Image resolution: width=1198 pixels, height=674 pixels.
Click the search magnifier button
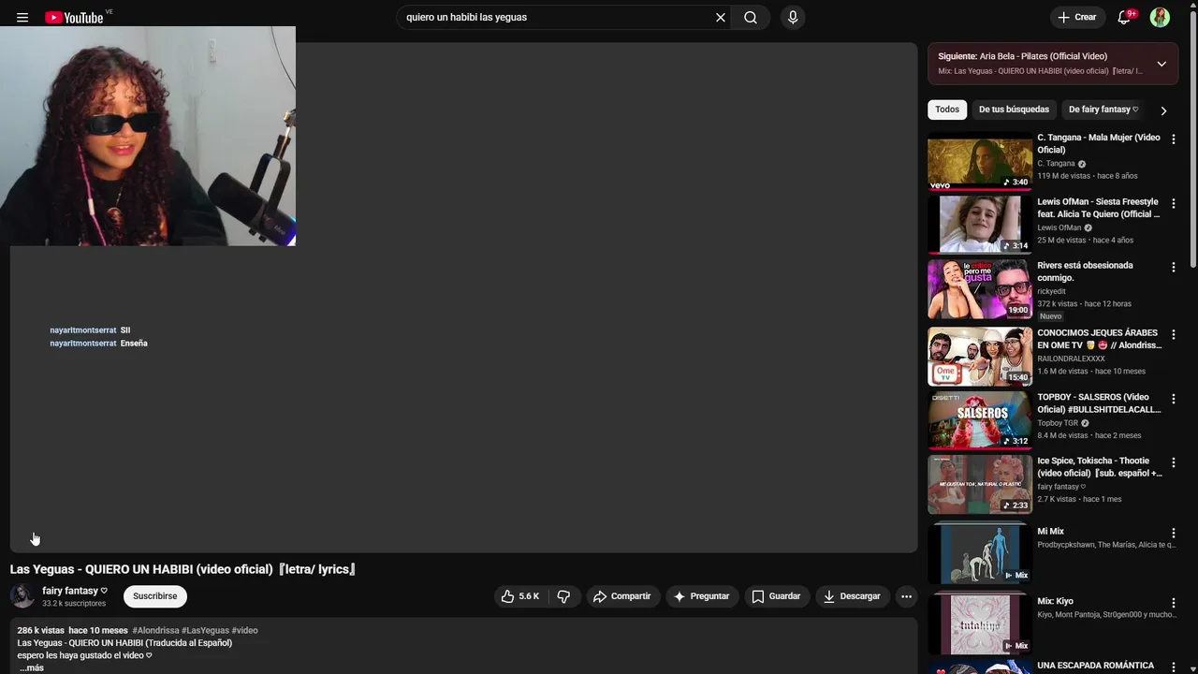[x=751, y=18]
